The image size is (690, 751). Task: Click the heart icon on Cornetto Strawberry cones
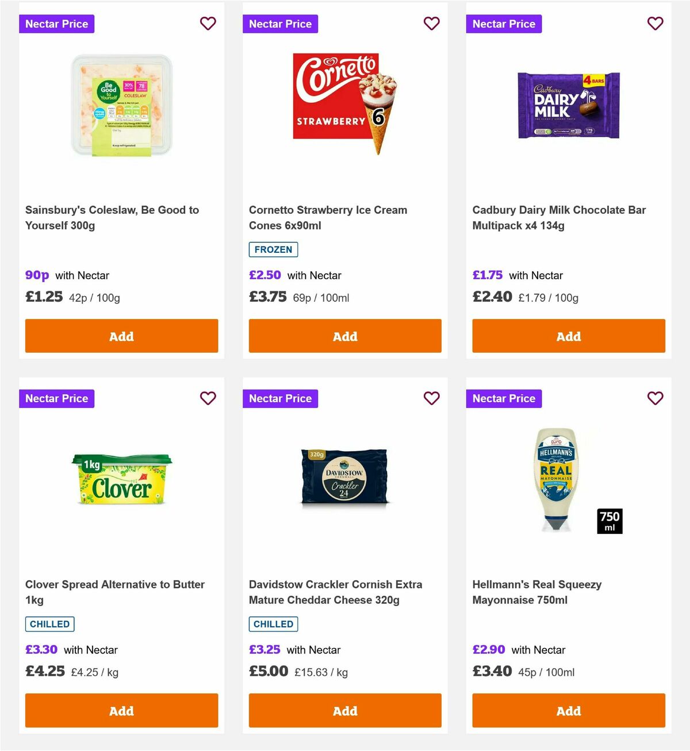pos(431,24)
